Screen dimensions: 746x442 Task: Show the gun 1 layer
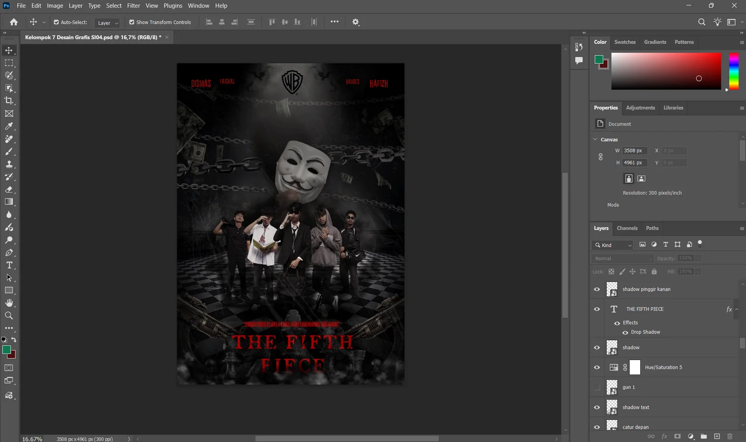(x=597, y=387)
